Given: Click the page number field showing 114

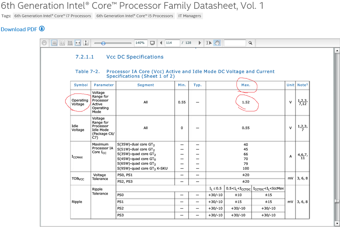Looking at the screenshot, I should point(172,43).
